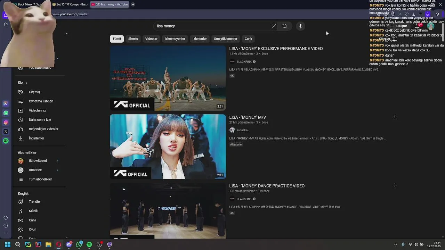Open the Easy Setup sliders toolbar icon
This screenshot has width=445, height=250.
420,14
